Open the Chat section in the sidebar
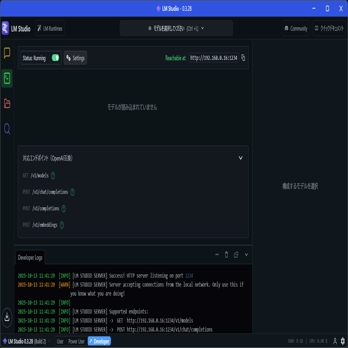This screenshot has height=348, width=348. (x=7, y=53)
